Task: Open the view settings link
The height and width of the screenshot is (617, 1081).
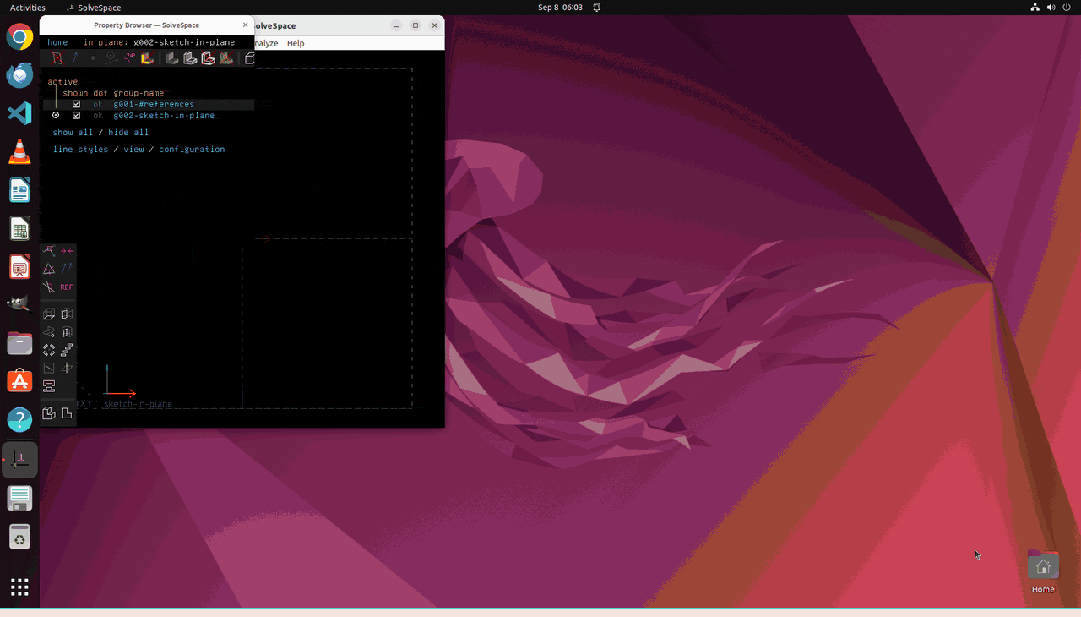Action: [x=133, y=150]
